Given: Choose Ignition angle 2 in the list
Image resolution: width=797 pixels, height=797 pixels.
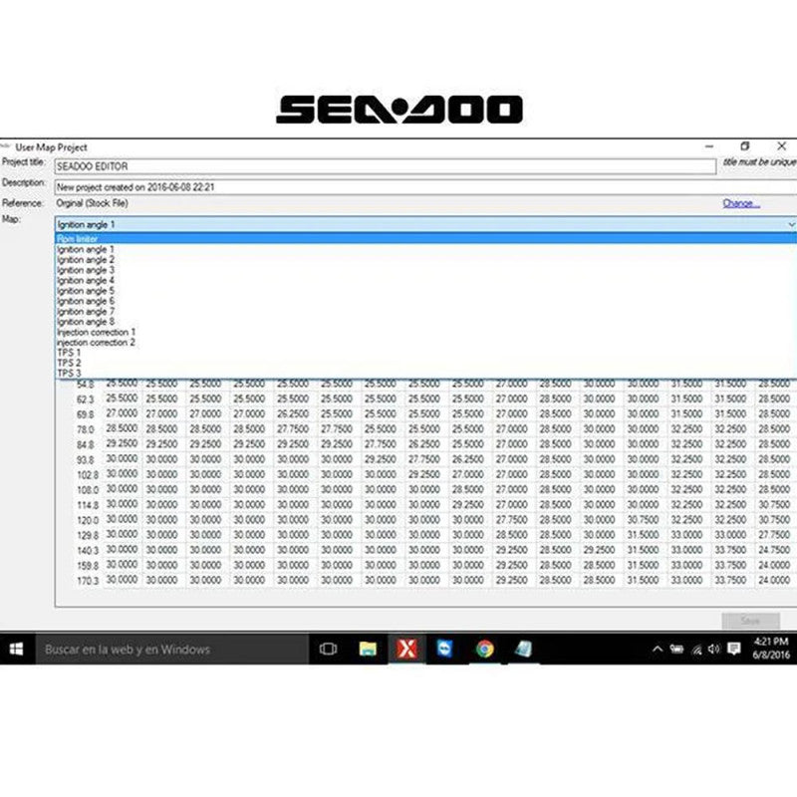Looking at the screenshot, I should (x=425, y=260).
